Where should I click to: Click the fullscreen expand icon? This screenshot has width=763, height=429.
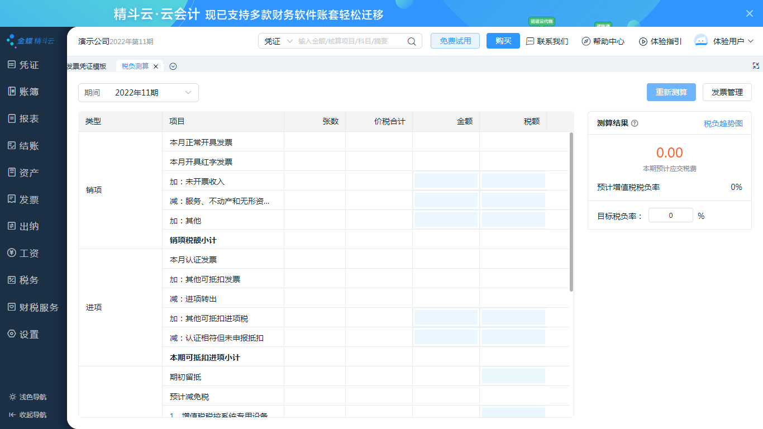(x=756, y=66)
